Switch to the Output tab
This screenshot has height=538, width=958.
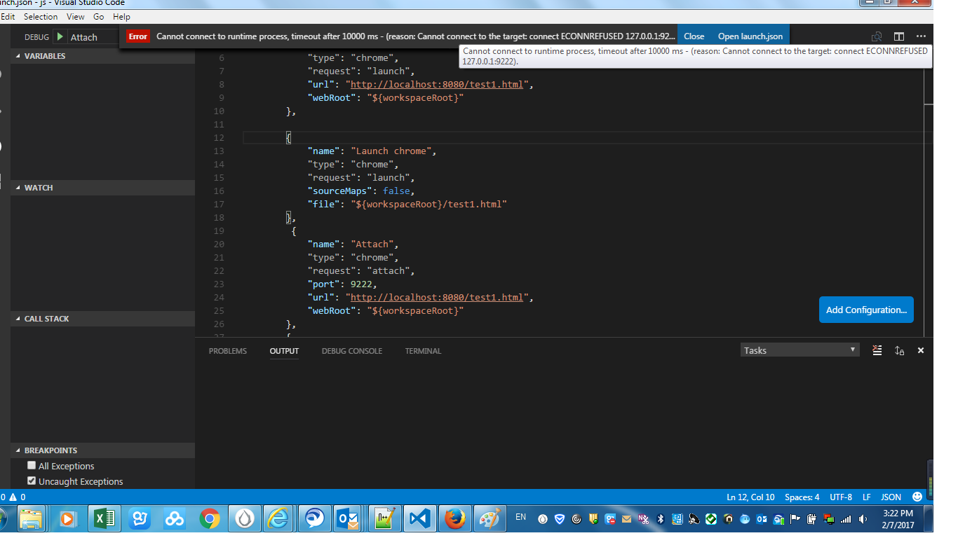(x=284, y=351)
